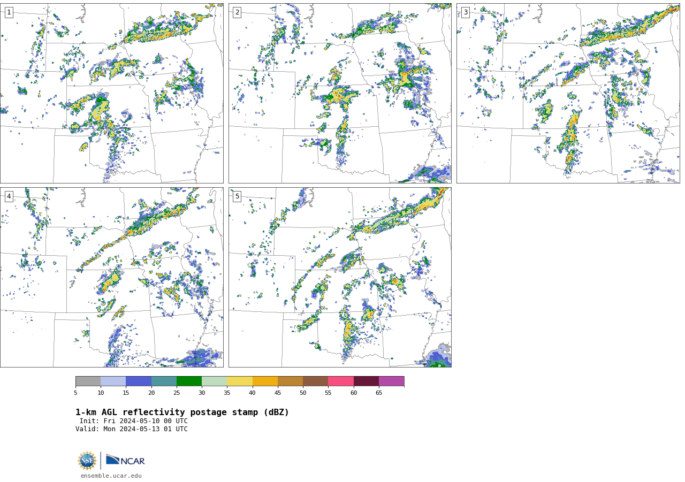Click the maroon 60-65 dBZ swatch
Viewport: 685px width, 482px height.
(366, 381)
